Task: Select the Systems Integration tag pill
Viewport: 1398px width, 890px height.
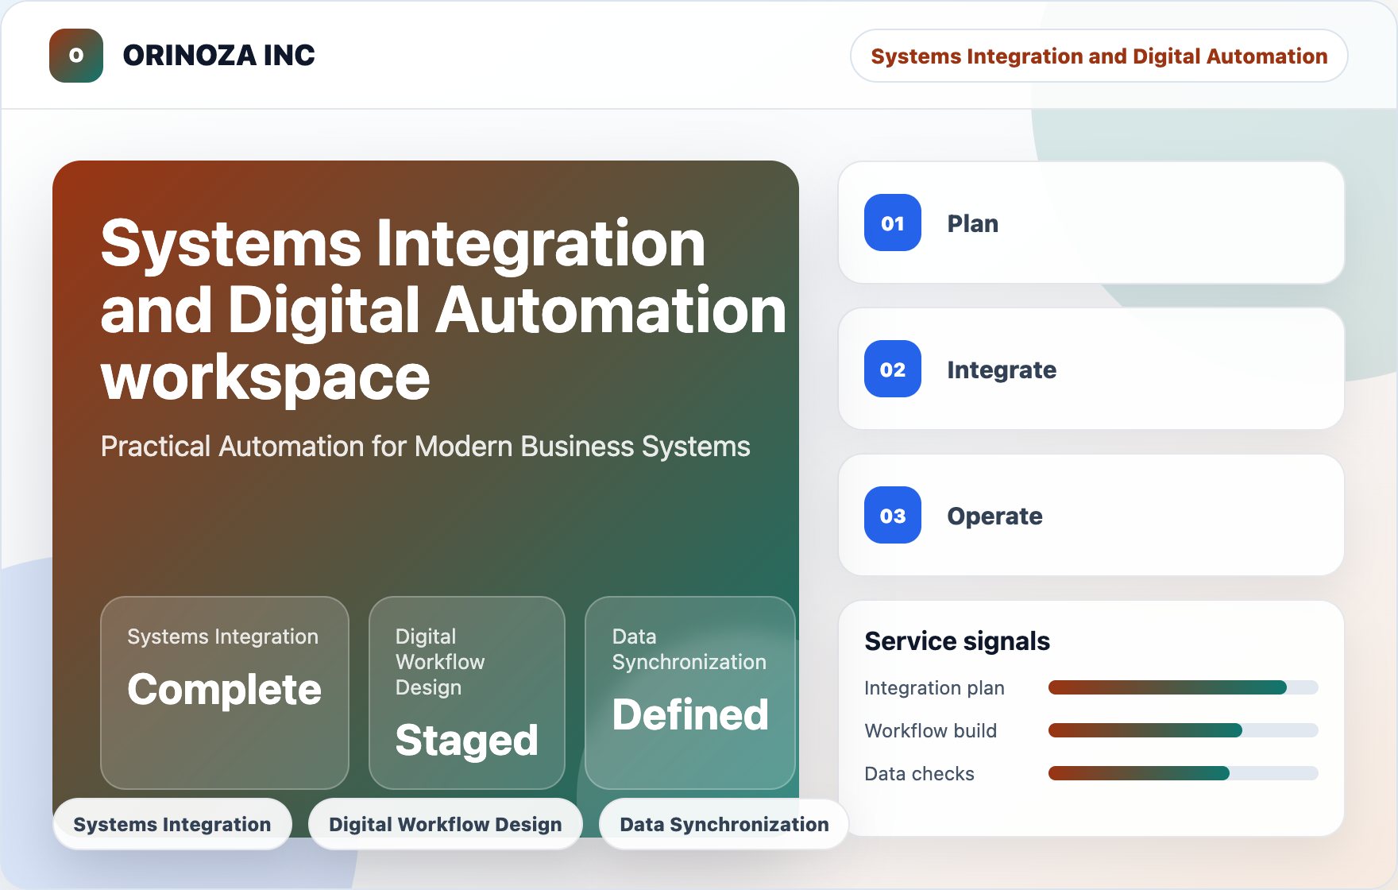Action: point(172,824)
